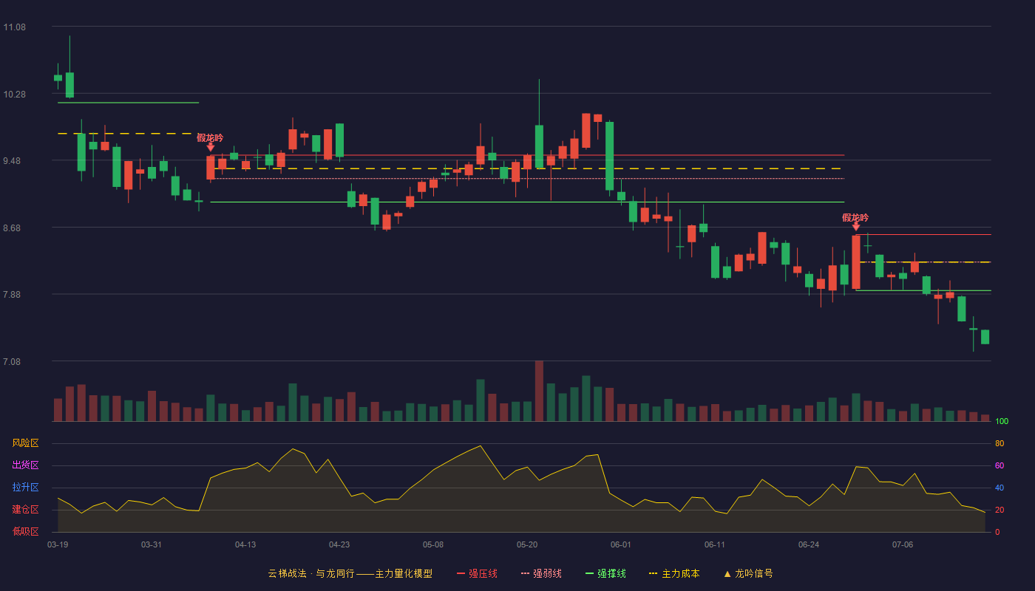Click the 04-13 date label
1035x591 pixels.
coord(245,544)
